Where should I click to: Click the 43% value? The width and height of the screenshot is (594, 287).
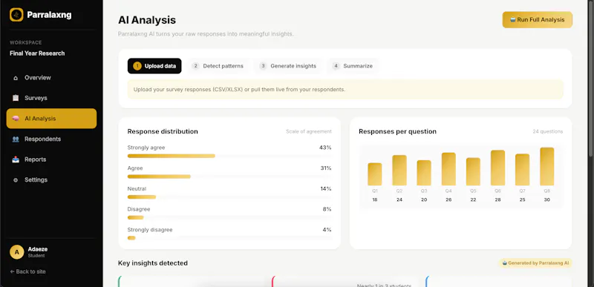325,148
